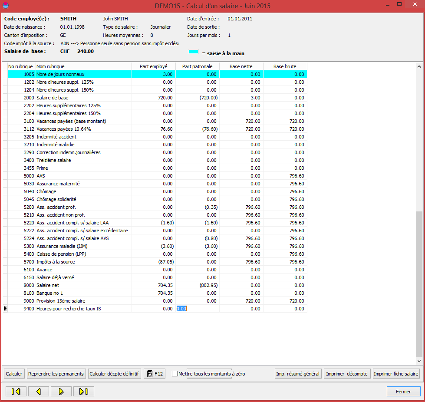The height and width of the screenshot is (402, 425).
Task: Go to the next record arrow
Action: point(61,391)
